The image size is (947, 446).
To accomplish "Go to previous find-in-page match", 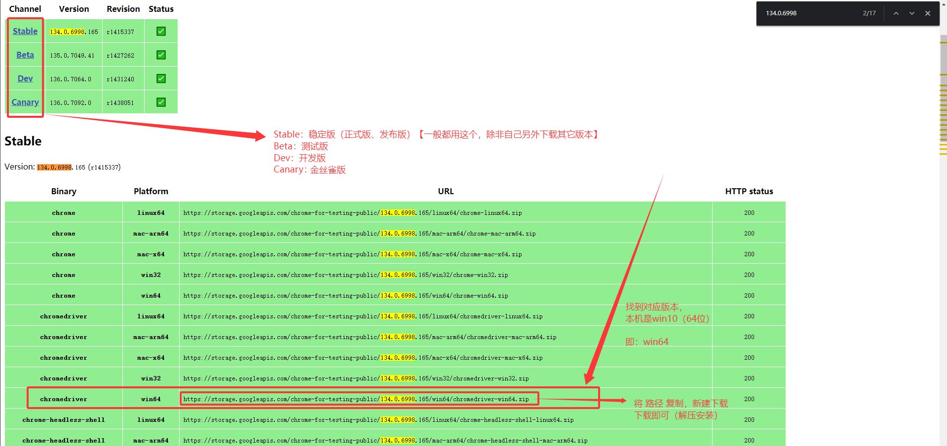I will point(896,13).
